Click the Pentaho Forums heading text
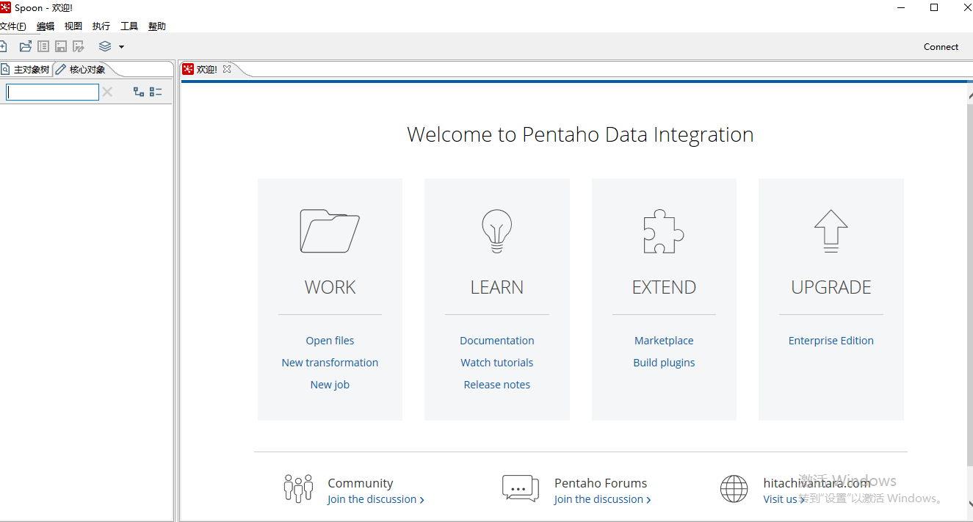This screenshot has width=973, height=522. [x=601, y=483]
